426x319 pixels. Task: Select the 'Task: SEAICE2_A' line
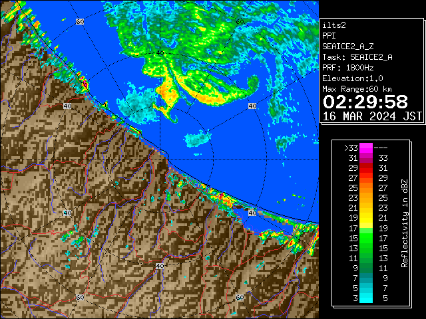[x=357, y=57]
